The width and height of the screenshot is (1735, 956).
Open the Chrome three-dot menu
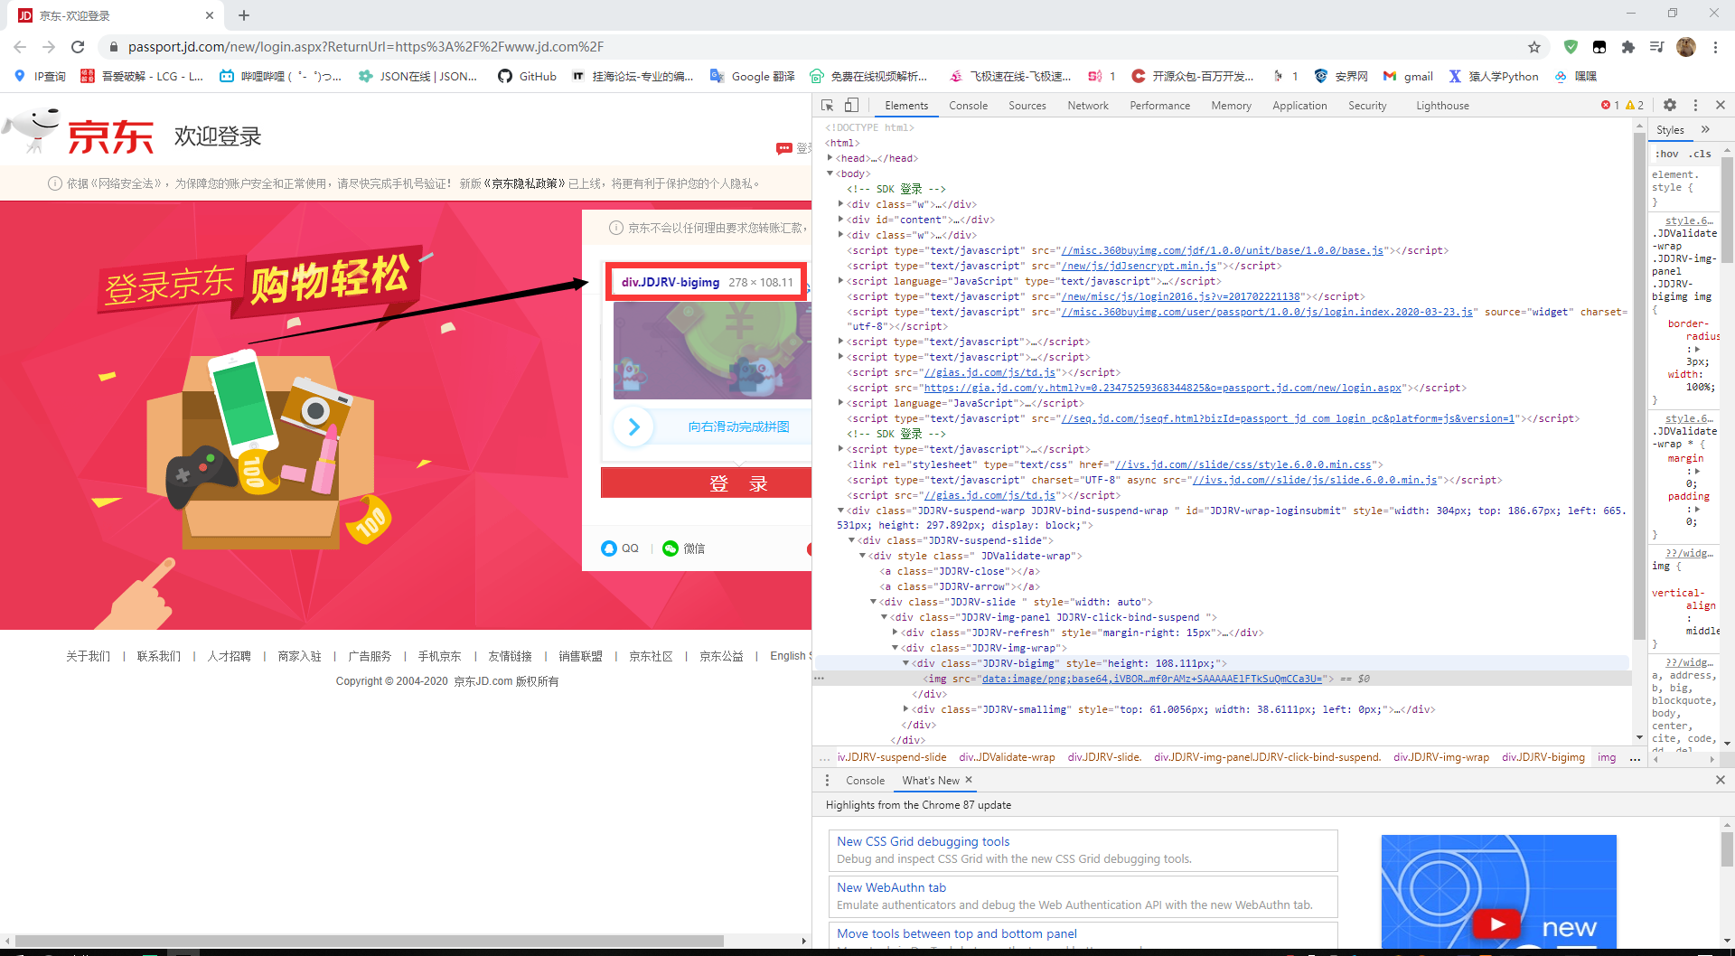(1715, 47)
